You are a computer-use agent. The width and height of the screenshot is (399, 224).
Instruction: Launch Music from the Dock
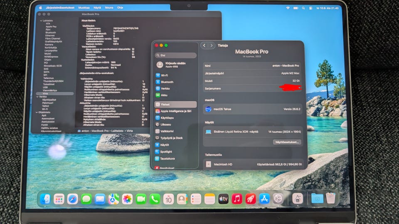237,199
